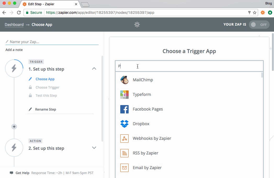The image size is (274, 178).
Task: Select Facebook Pages from the list
Action: pyautogui.click(x=148, y=109)
